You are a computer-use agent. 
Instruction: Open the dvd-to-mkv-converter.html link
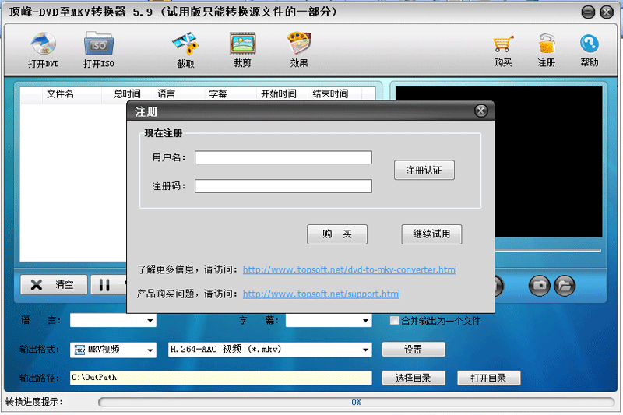pyautogui.click(x=350, y=269)
